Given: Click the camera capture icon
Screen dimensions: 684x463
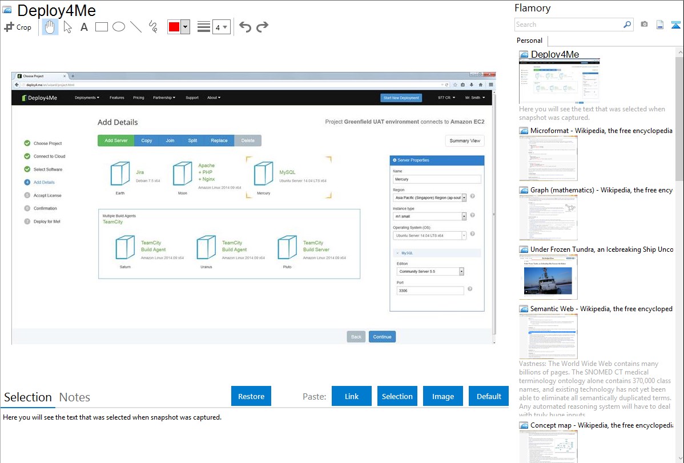Looking at the screenshot, I should click(x=644, y=25).
